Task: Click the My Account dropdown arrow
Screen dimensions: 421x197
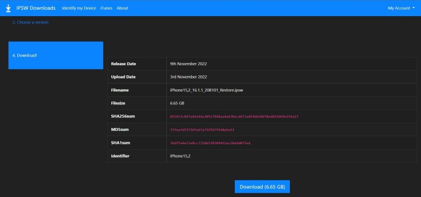Action: click(413, 8)
